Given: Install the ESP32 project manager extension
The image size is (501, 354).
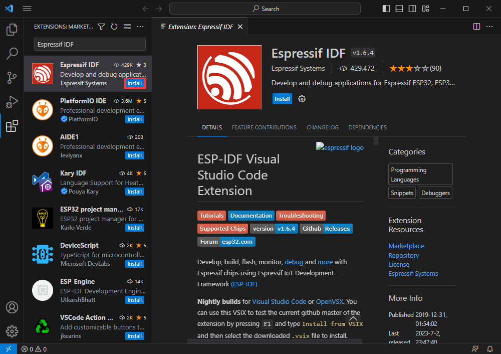Looking at the screenshot, I should pos(134,228).
